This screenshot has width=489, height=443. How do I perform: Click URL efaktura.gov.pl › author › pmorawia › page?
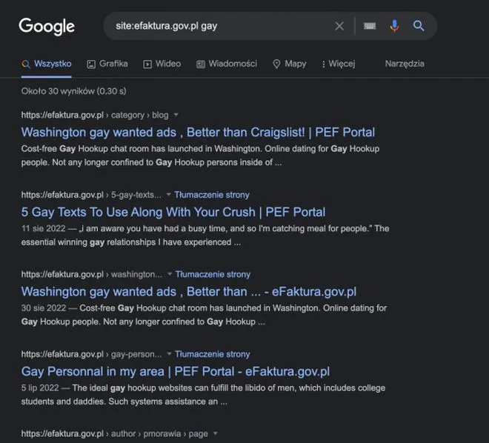114,433
